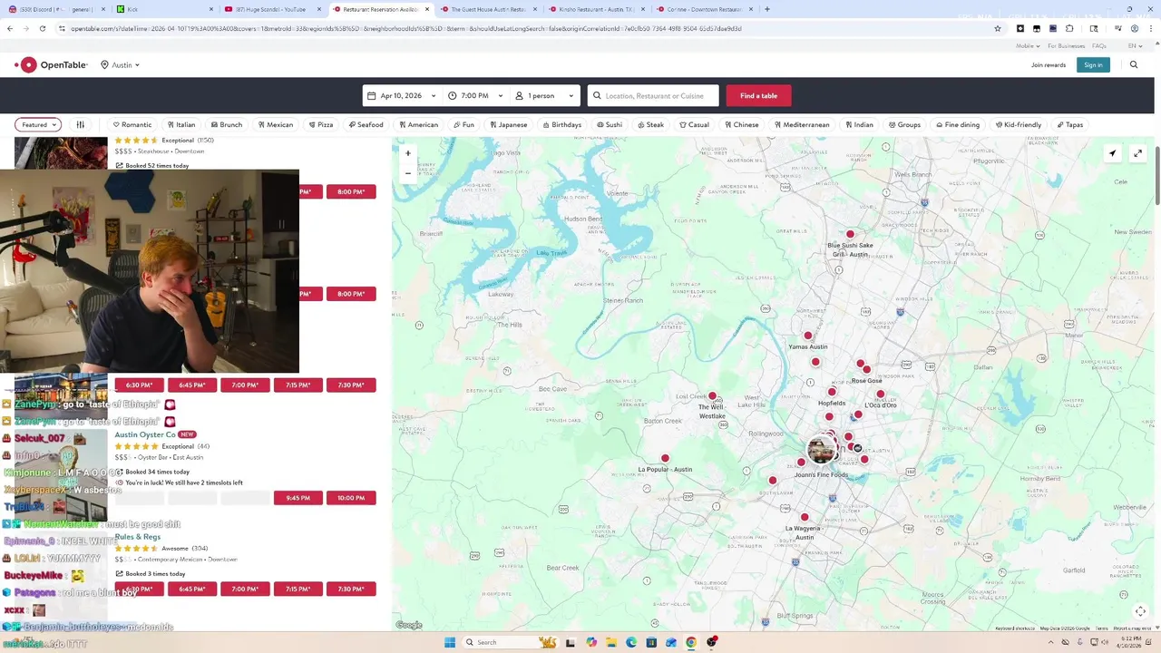Zoom in on the map

click(408, 153)
